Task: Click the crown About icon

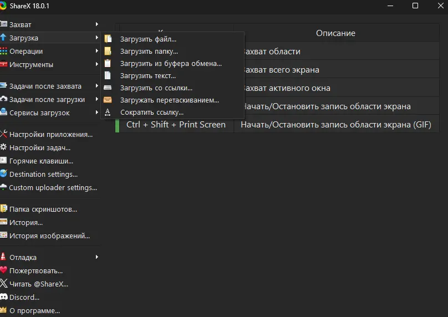Action: tap(4, 311)
